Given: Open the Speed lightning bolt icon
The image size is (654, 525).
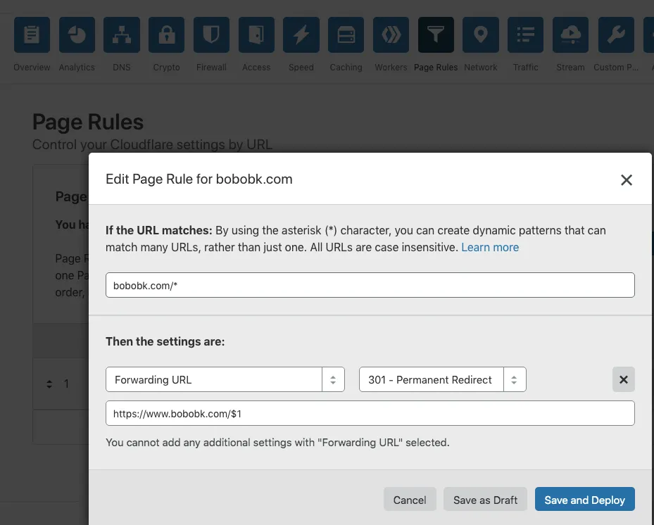Looking at the screenshot, I should pos(301,34).
